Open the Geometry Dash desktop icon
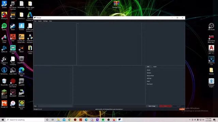The image size is (218, 122). 21,105
